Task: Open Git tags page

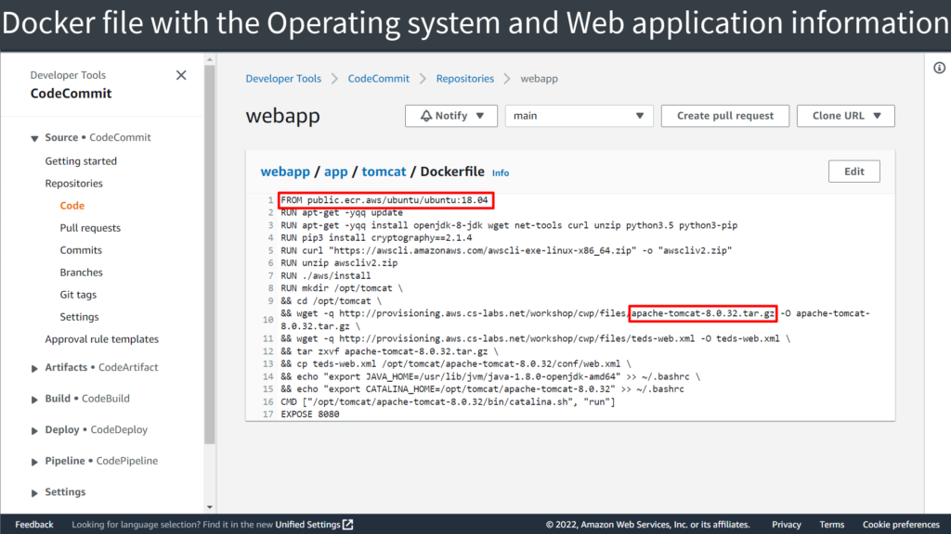Action: coord(78,295)
